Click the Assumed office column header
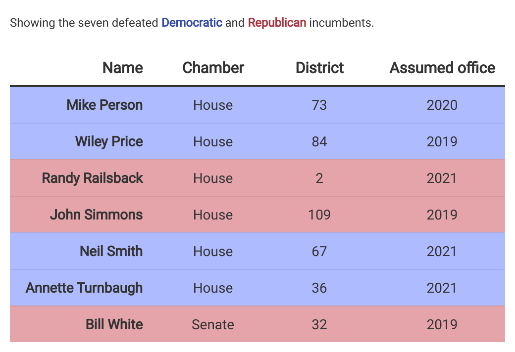Screen dimensions: 515x352 click(442, 68)
